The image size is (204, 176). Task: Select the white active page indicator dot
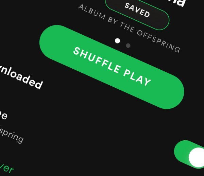tap(118, 41)
